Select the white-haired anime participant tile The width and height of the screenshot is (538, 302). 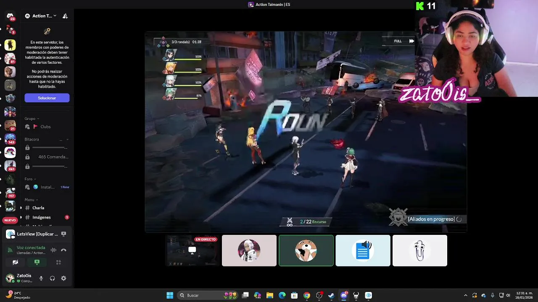pyautogui.click(x=249, y=250)
